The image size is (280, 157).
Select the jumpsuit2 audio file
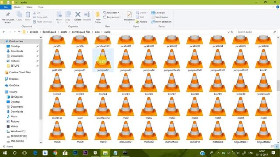(103, 60)
